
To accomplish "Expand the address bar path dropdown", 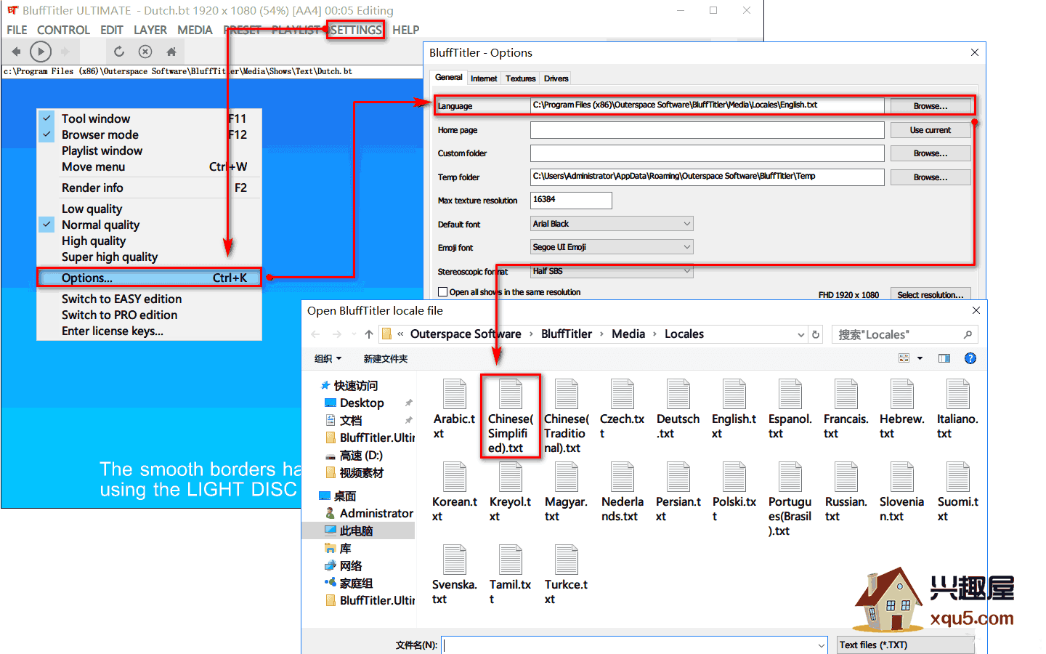I will tap(800, 334).
